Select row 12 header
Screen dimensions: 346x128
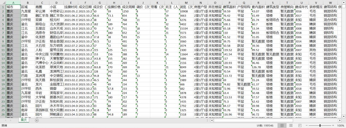pos(3,54)
